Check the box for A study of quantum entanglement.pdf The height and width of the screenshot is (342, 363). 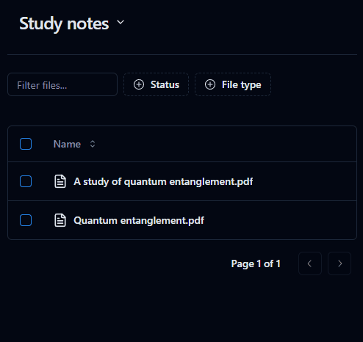point(26,181)
